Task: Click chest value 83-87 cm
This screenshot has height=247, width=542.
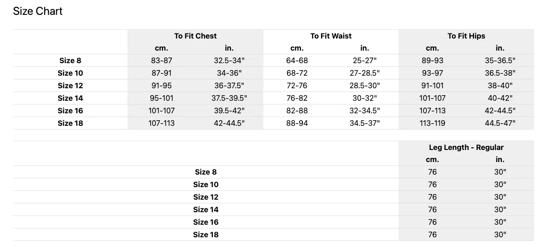Action: (161, 60)
